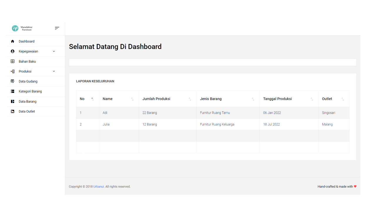The height and width of the screenshot is (223, 369).
Task: Click the Singosari outlet cell
Action: point(328,113)
